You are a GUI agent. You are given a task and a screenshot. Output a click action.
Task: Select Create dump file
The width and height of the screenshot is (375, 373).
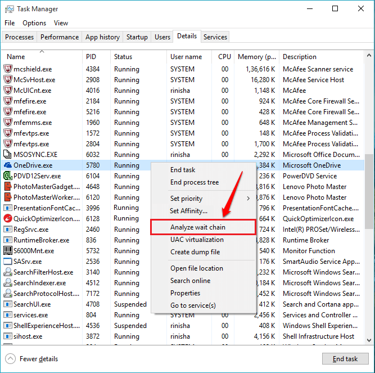pyautogui.click(x=204, y=252)
